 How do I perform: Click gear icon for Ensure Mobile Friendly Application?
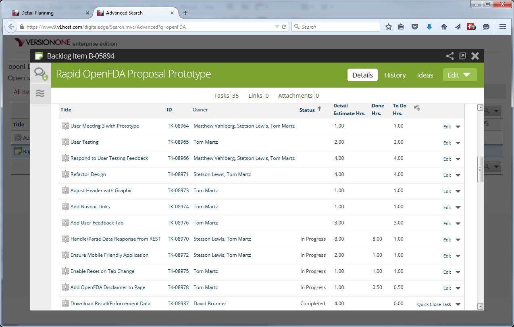(x=65, y=255)
